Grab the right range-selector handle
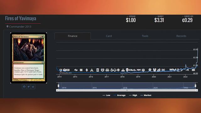 pyautogui.click(x=195, y=86)
